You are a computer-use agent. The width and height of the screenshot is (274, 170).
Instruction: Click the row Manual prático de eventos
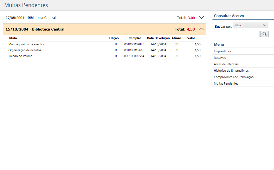point(27,44)
